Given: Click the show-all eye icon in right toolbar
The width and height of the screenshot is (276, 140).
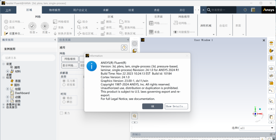Looking at the screenshot, I should pyautogui.click(x=271, y=68).
